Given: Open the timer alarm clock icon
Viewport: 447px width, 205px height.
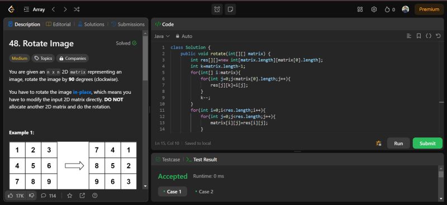Looking at the screenshot, I should coord(217,9).
